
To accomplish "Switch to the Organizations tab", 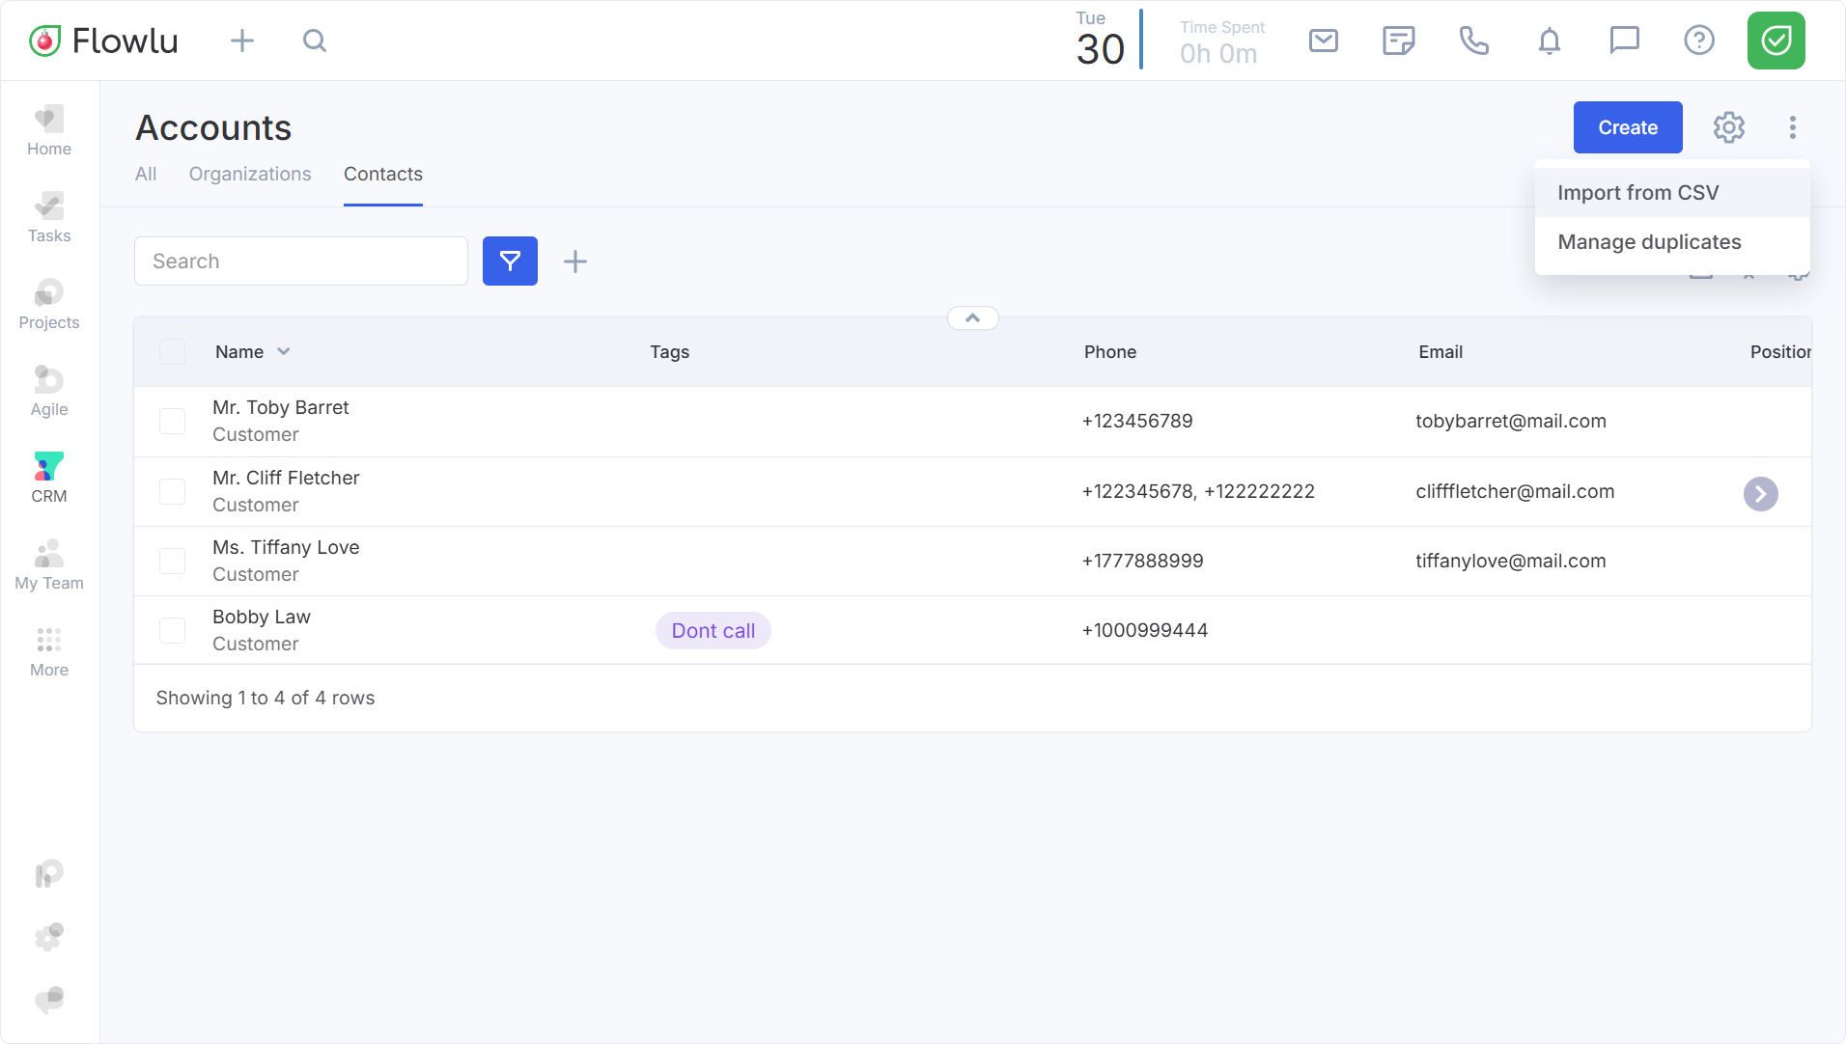I will point(250,174).
